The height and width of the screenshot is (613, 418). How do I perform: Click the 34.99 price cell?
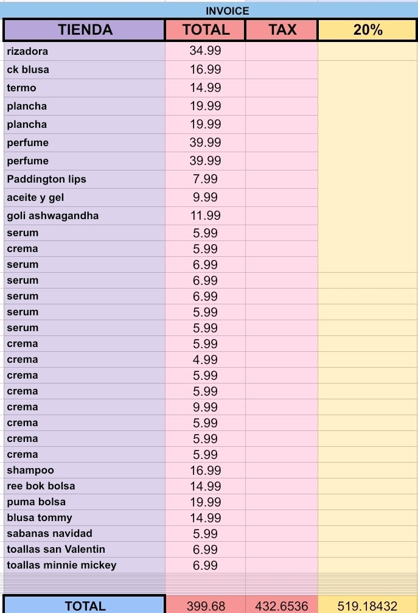(205, 51)
